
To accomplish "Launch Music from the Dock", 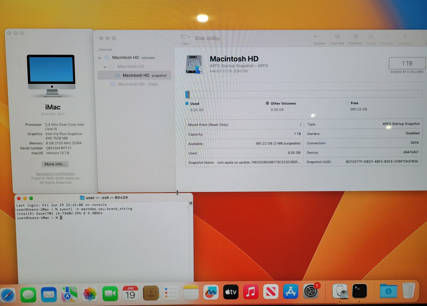I will pos(251,292).
